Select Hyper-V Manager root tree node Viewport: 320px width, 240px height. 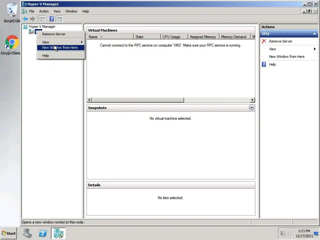coord(42,27)
